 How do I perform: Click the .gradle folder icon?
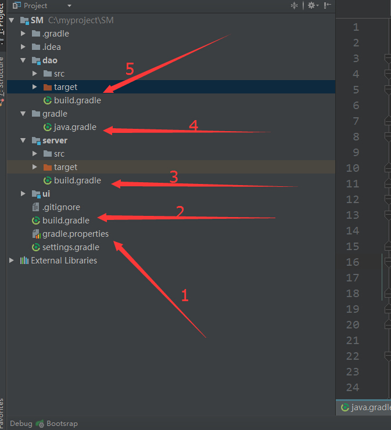click(x=36, y=34)
